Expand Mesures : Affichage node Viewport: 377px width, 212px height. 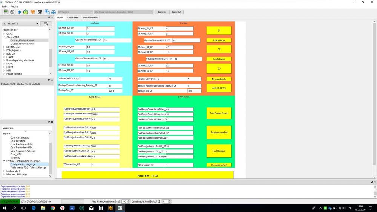(4, 174)
